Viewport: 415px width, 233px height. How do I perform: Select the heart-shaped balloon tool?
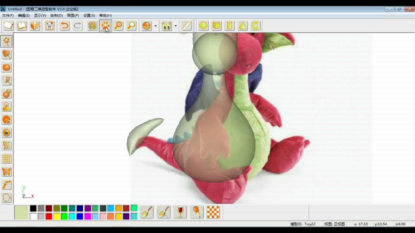click(x=6, y=54)
